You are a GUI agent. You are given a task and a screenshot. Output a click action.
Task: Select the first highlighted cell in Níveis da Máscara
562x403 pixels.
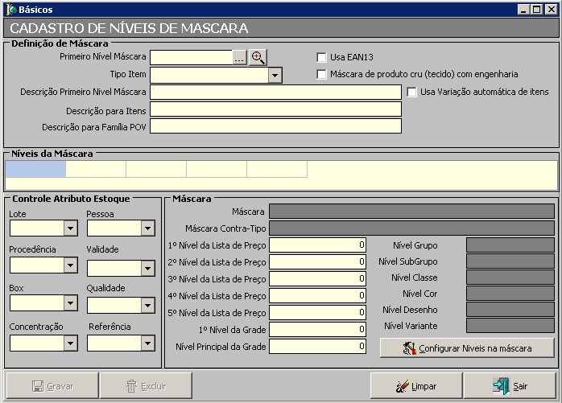pyautogui.click(x=35, y=169)
